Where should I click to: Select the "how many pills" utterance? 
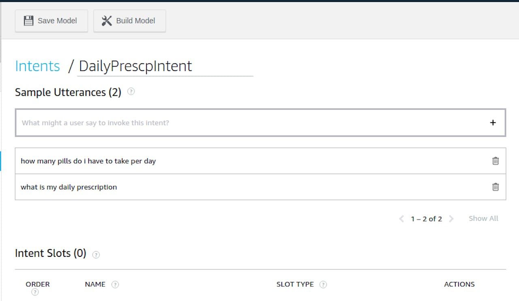[x=88, y=161]
